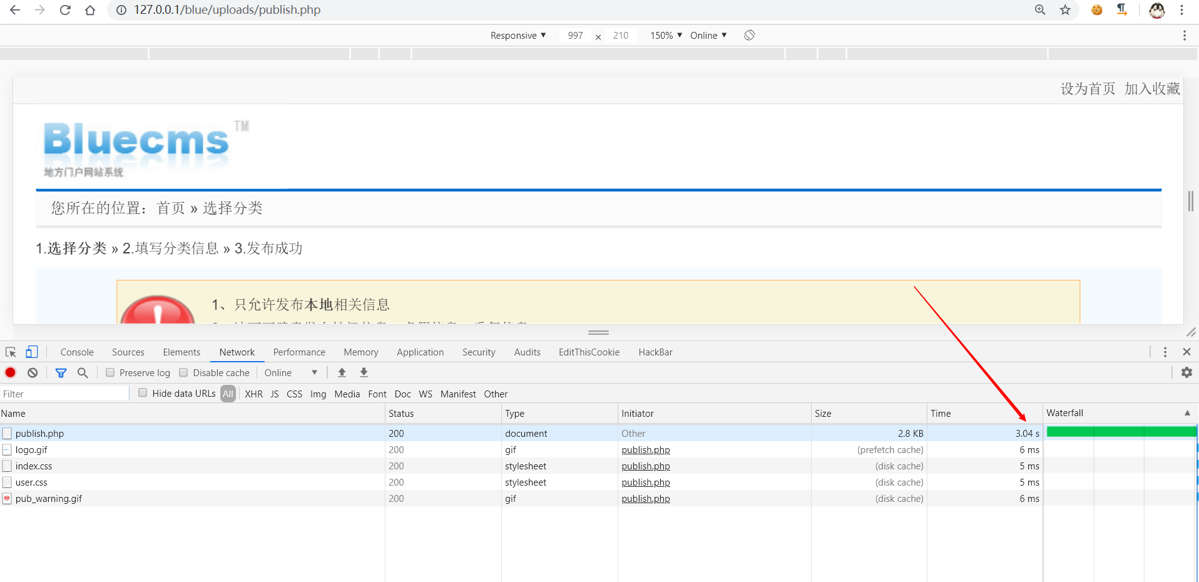This screenshot has width=1199, height=582.
Task: Clear the network log
Action: tap(33, 372)
